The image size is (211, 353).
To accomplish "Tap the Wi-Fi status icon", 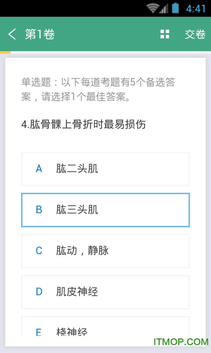I will click(152, 8).
